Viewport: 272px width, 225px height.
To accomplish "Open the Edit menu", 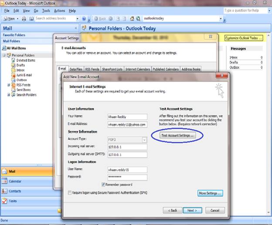I will tap(16, 11).
